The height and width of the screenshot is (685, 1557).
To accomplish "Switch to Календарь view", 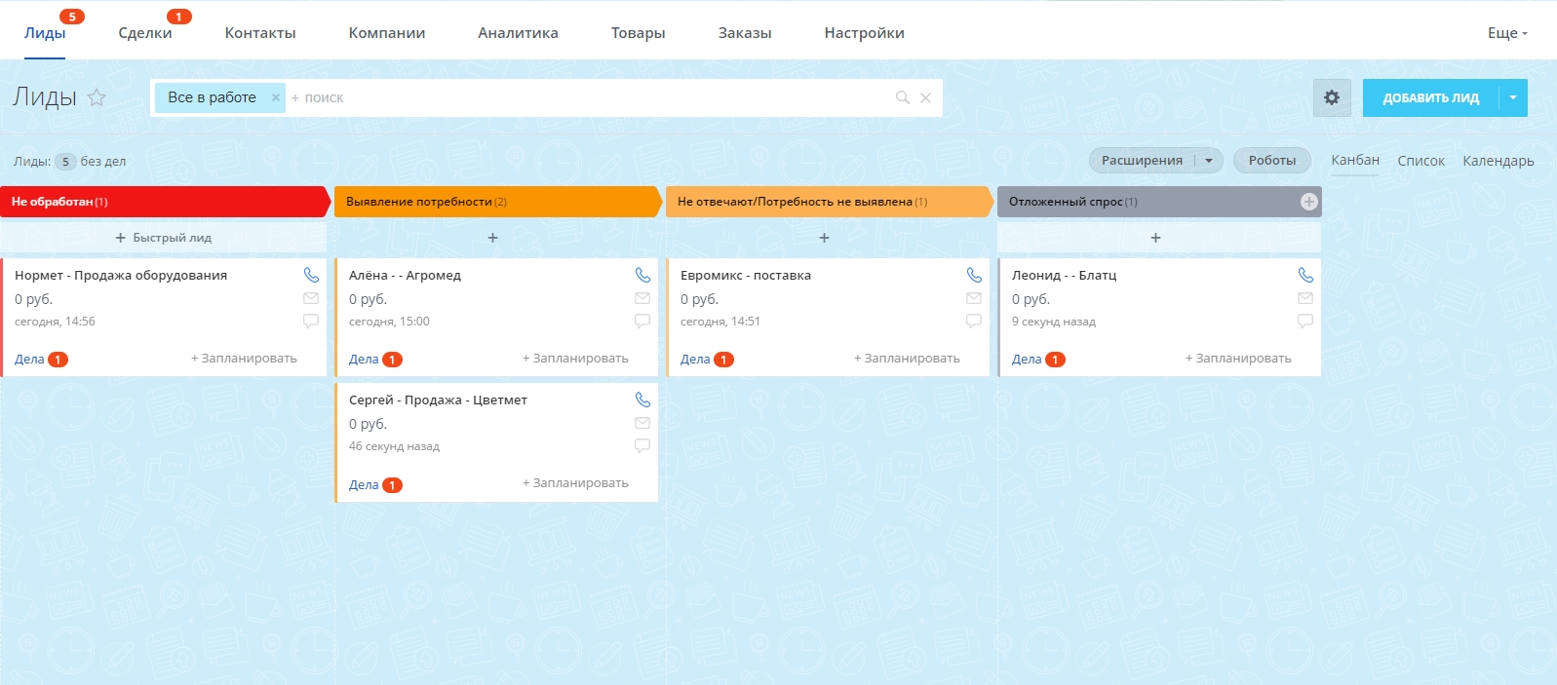I will click(1498, 161).
